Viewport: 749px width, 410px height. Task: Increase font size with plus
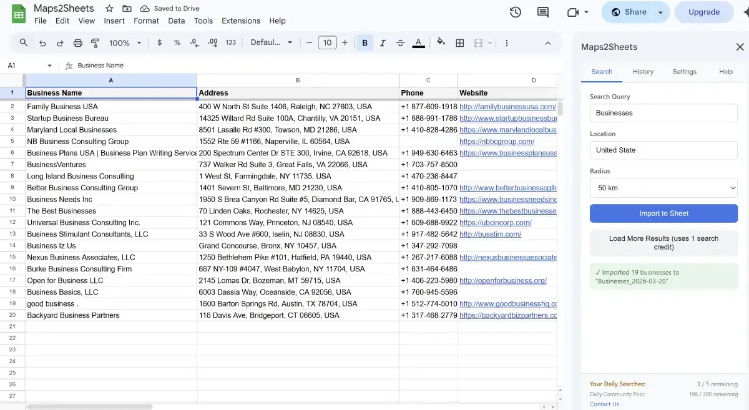point(345,43)
